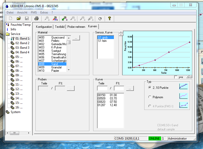Click the refresh circular arrow toolbar icon

(100, 19)
